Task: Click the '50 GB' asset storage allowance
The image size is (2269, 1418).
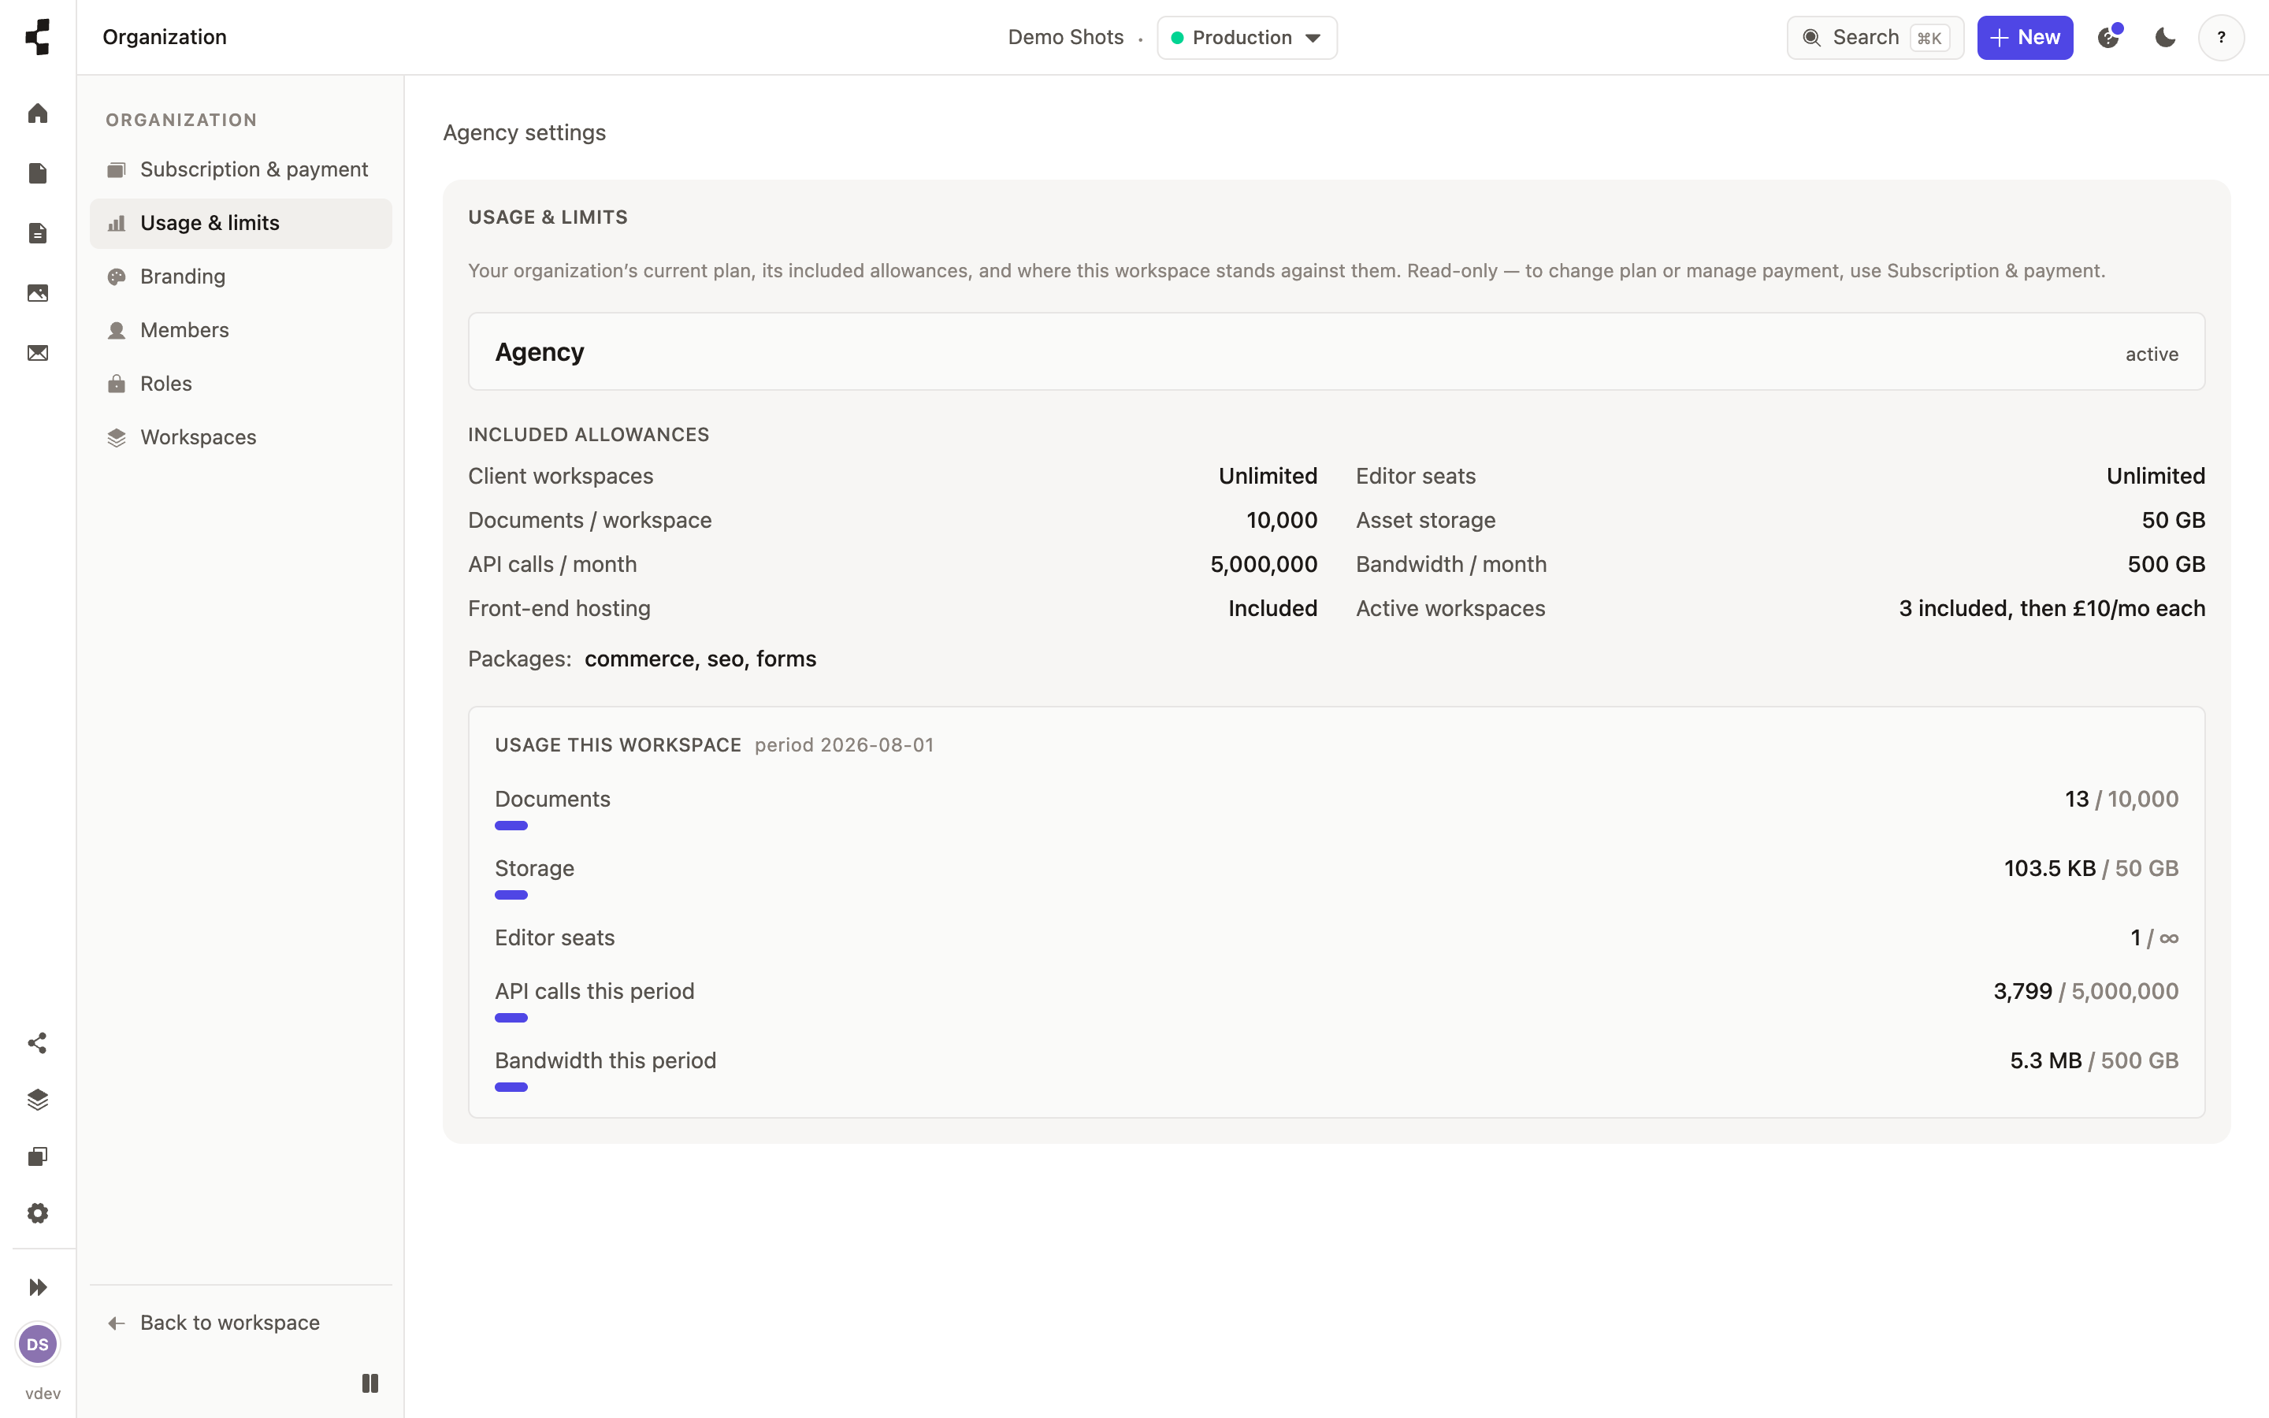Action: (2172, 521)
